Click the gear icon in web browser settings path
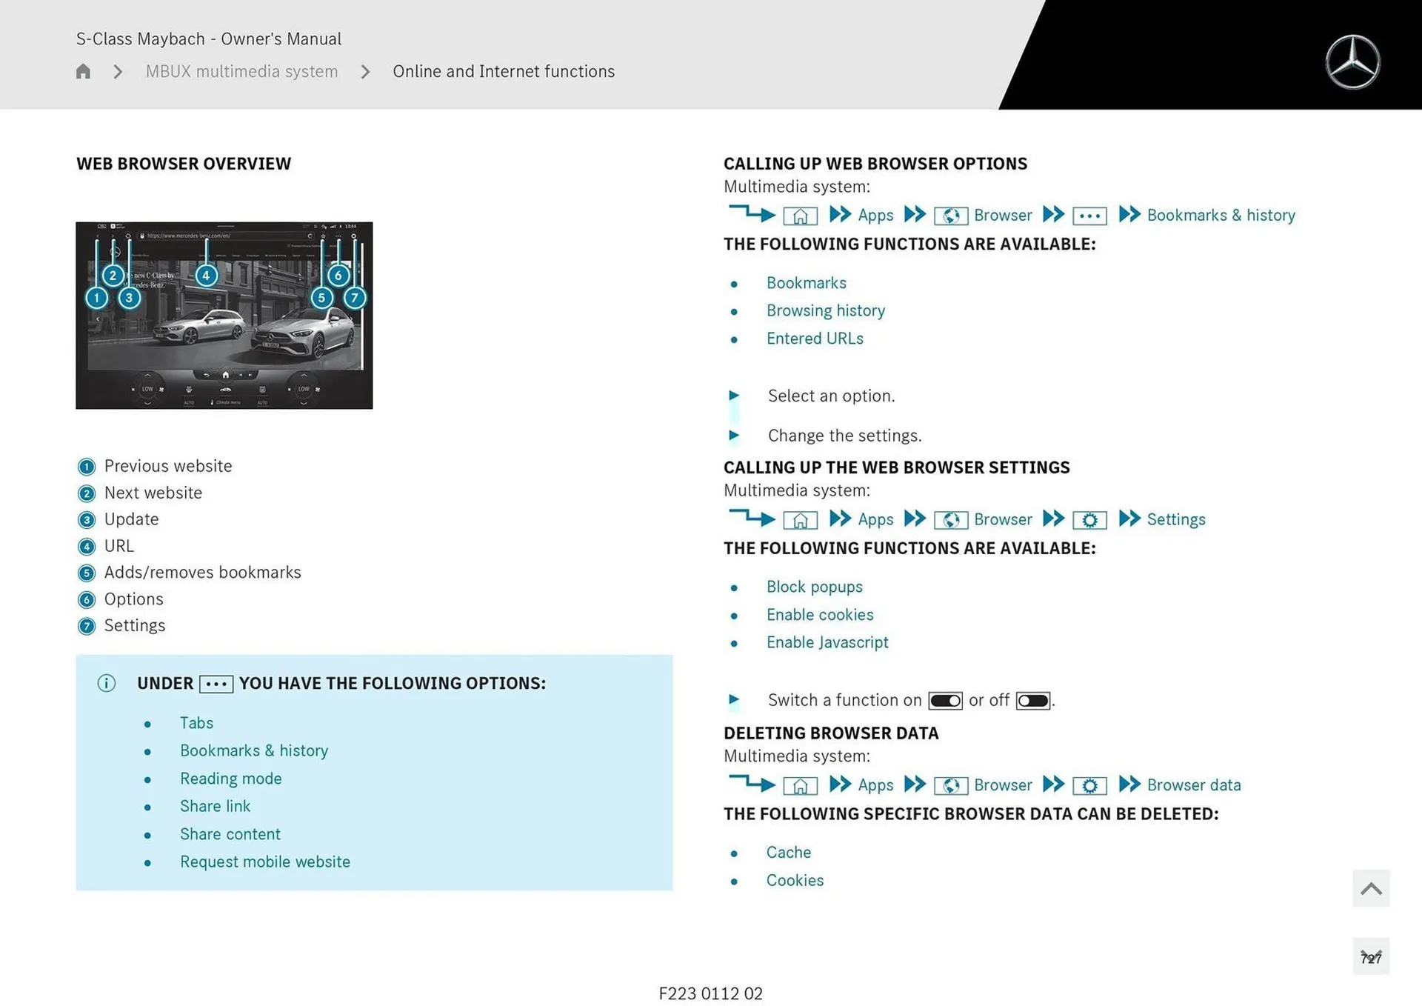This screenshot has height=1006, width=1422. coord(1089,519)
